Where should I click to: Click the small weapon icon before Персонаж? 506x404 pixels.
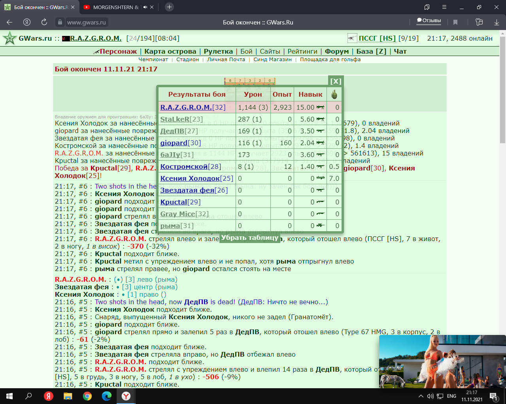(96, 52)
